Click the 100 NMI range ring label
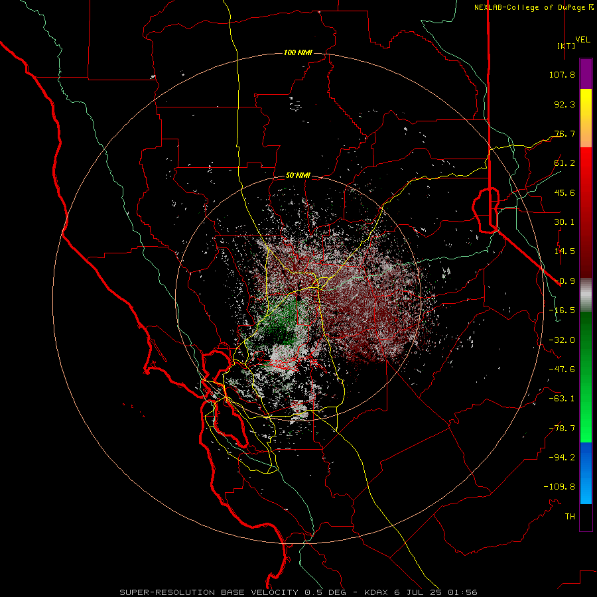Screen dimensions: 597x597 tap(298, 52)
